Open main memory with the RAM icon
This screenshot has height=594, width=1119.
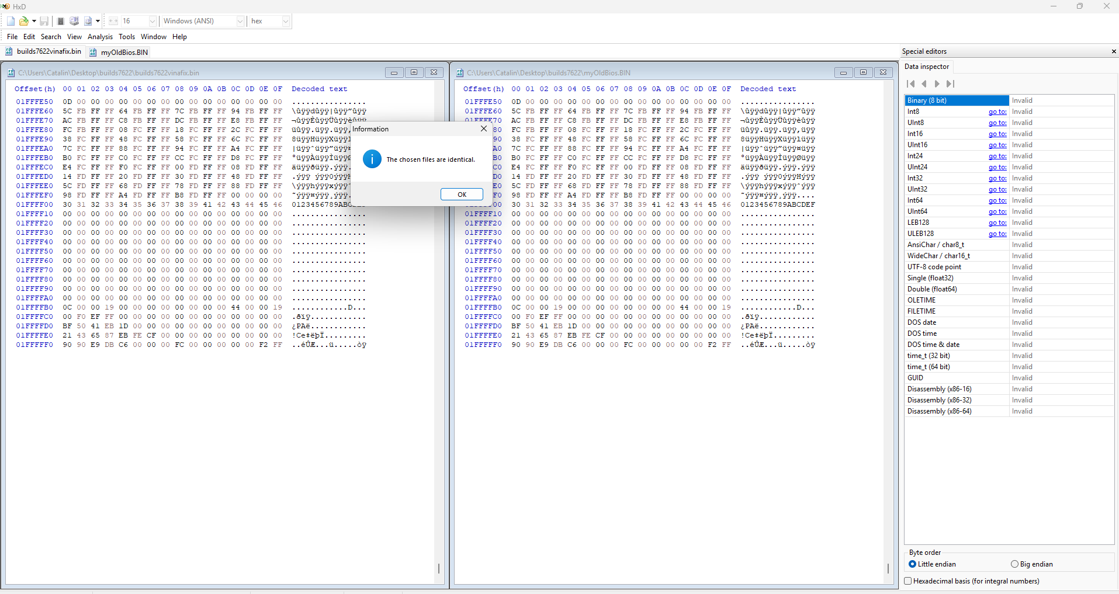pos(60,21)
